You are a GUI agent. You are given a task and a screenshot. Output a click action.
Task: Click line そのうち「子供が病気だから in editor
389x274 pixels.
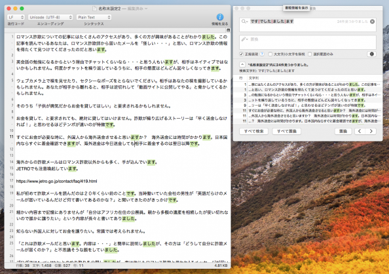94,106
